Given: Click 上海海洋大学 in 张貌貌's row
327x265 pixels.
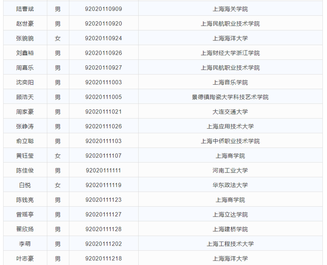Looking at the screenshot, I should pyautogui.click(x=230, y=38).
